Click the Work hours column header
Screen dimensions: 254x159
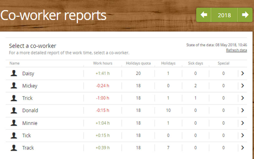click(103, 63)
